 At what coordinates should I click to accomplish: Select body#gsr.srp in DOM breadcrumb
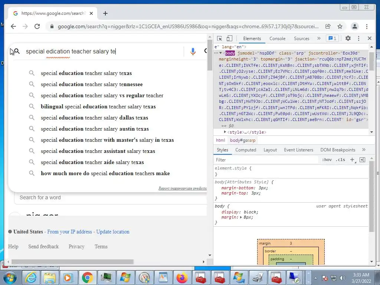(x=243, y=140)
